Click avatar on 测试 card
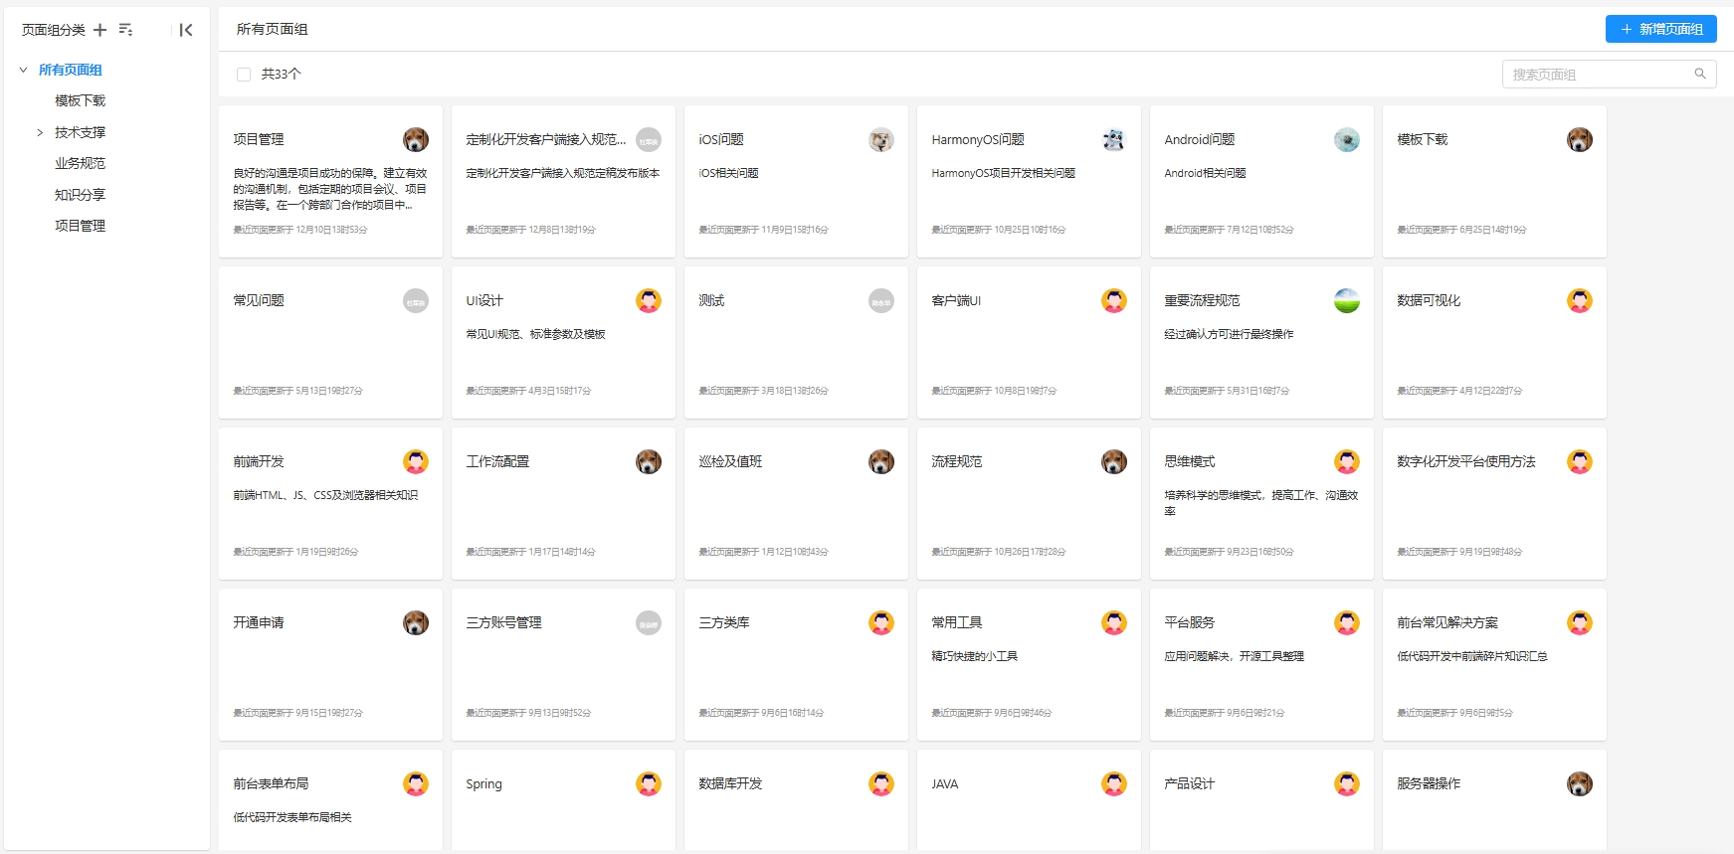Screen dimensions: 1734x854 tap(881, 300)
